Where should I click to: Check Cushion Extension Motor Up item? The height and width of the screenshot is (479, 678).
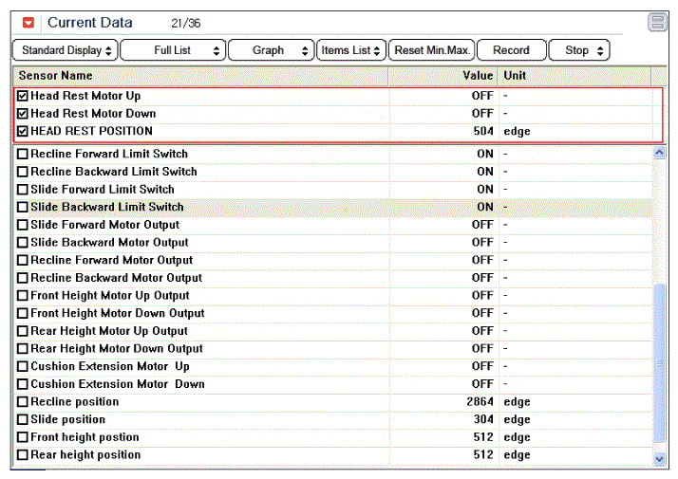[x=23, y=366]
